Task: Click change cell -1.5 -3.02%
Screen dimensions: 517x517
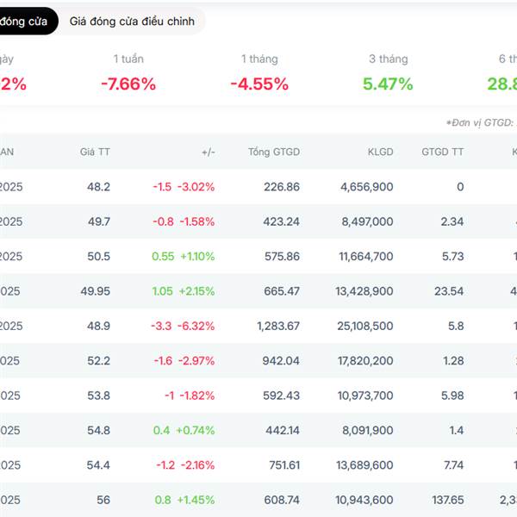Action: click(184, 187)
